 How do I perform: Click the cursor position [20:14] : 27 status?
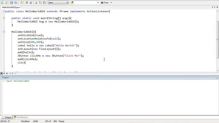5,121
